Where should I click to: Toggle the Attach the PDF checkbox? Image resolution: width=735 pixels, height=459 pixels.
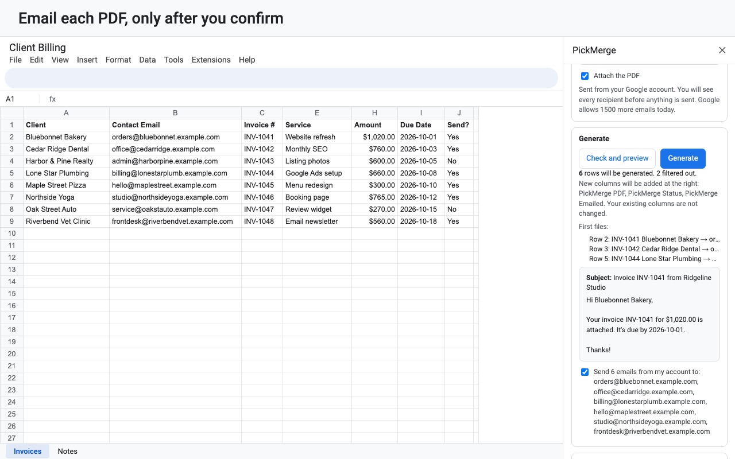pos(585,76)
